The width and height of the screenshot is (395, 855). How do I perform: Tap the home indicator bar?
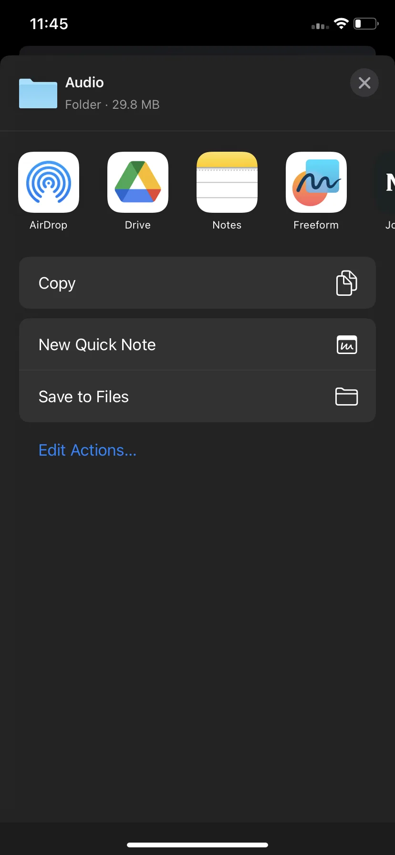[x=197, y=845]
